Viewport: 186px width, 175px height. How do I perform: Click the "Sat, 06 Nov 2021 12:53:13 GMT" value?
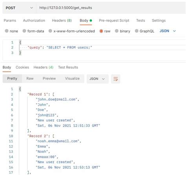pos(68,167)
